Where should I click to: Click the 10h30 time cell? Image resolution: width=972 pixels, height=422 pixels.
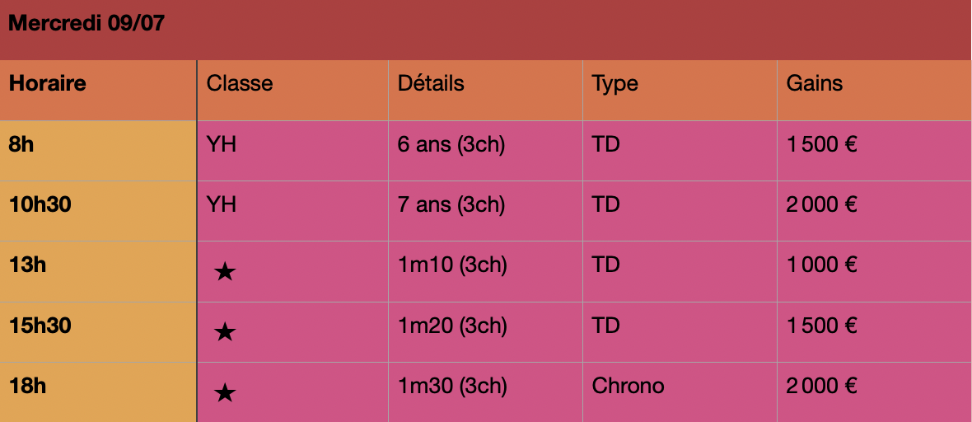[98, 211]
